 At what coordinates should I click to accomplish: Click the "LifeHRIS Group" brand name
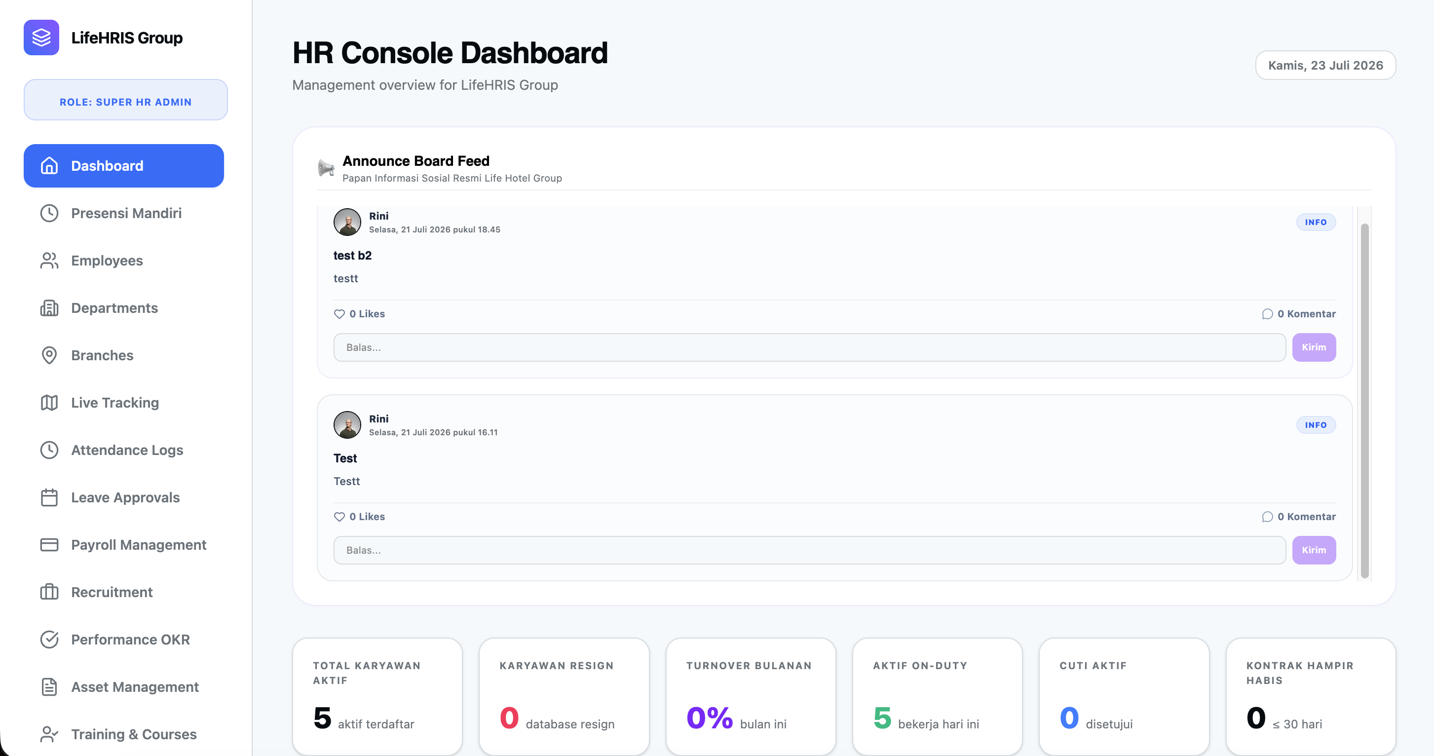tap(127, 38)
